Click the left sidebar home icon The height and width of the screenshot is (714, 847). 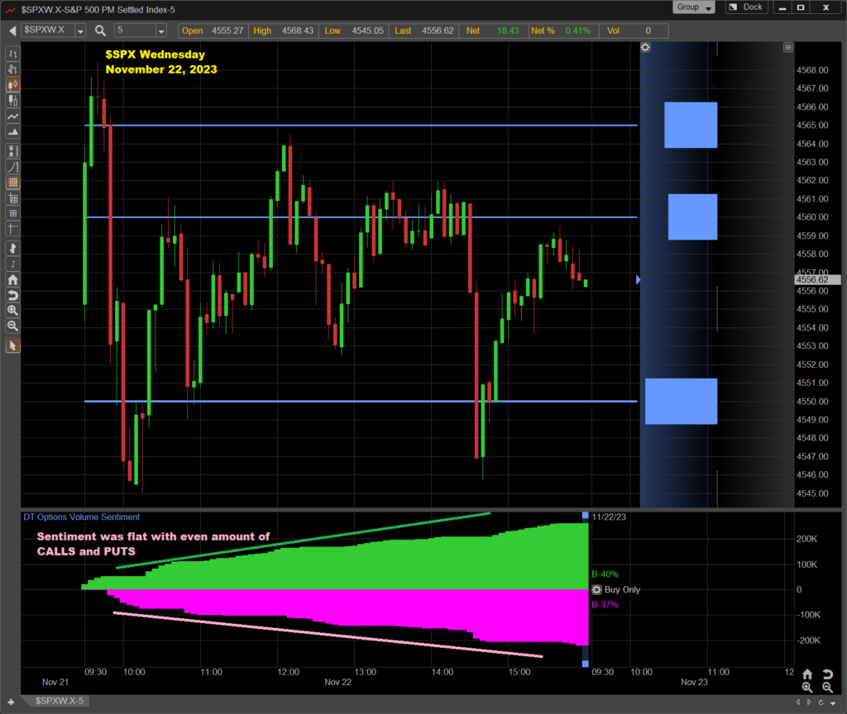12,280
